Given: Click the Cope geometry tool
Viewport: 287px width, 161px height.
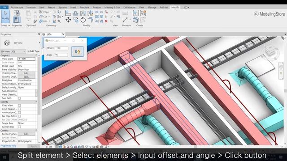Looking at the screenshot, I should 44,12.
